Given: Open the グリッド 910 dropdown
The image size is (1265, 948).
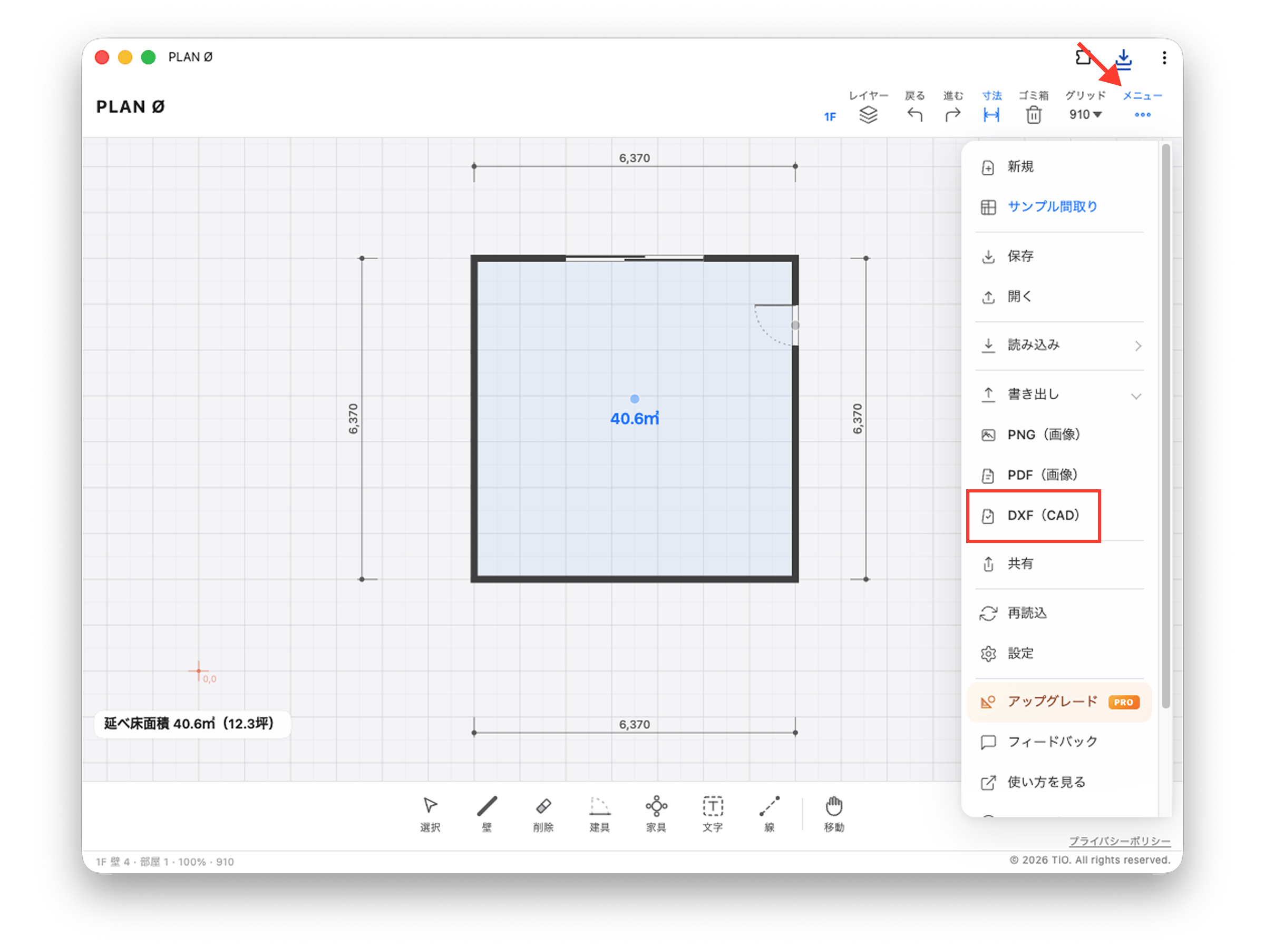Looking at the screenshot, I should (1085, 114).
